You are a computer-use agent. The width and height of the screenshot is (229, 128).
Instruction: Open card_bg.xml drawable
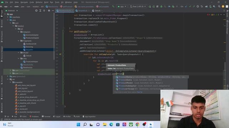coord(21,88)
